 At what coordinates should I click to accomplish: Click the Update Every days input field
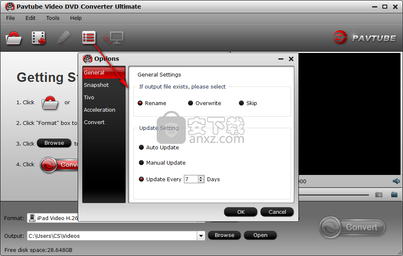tap(191, 179)
